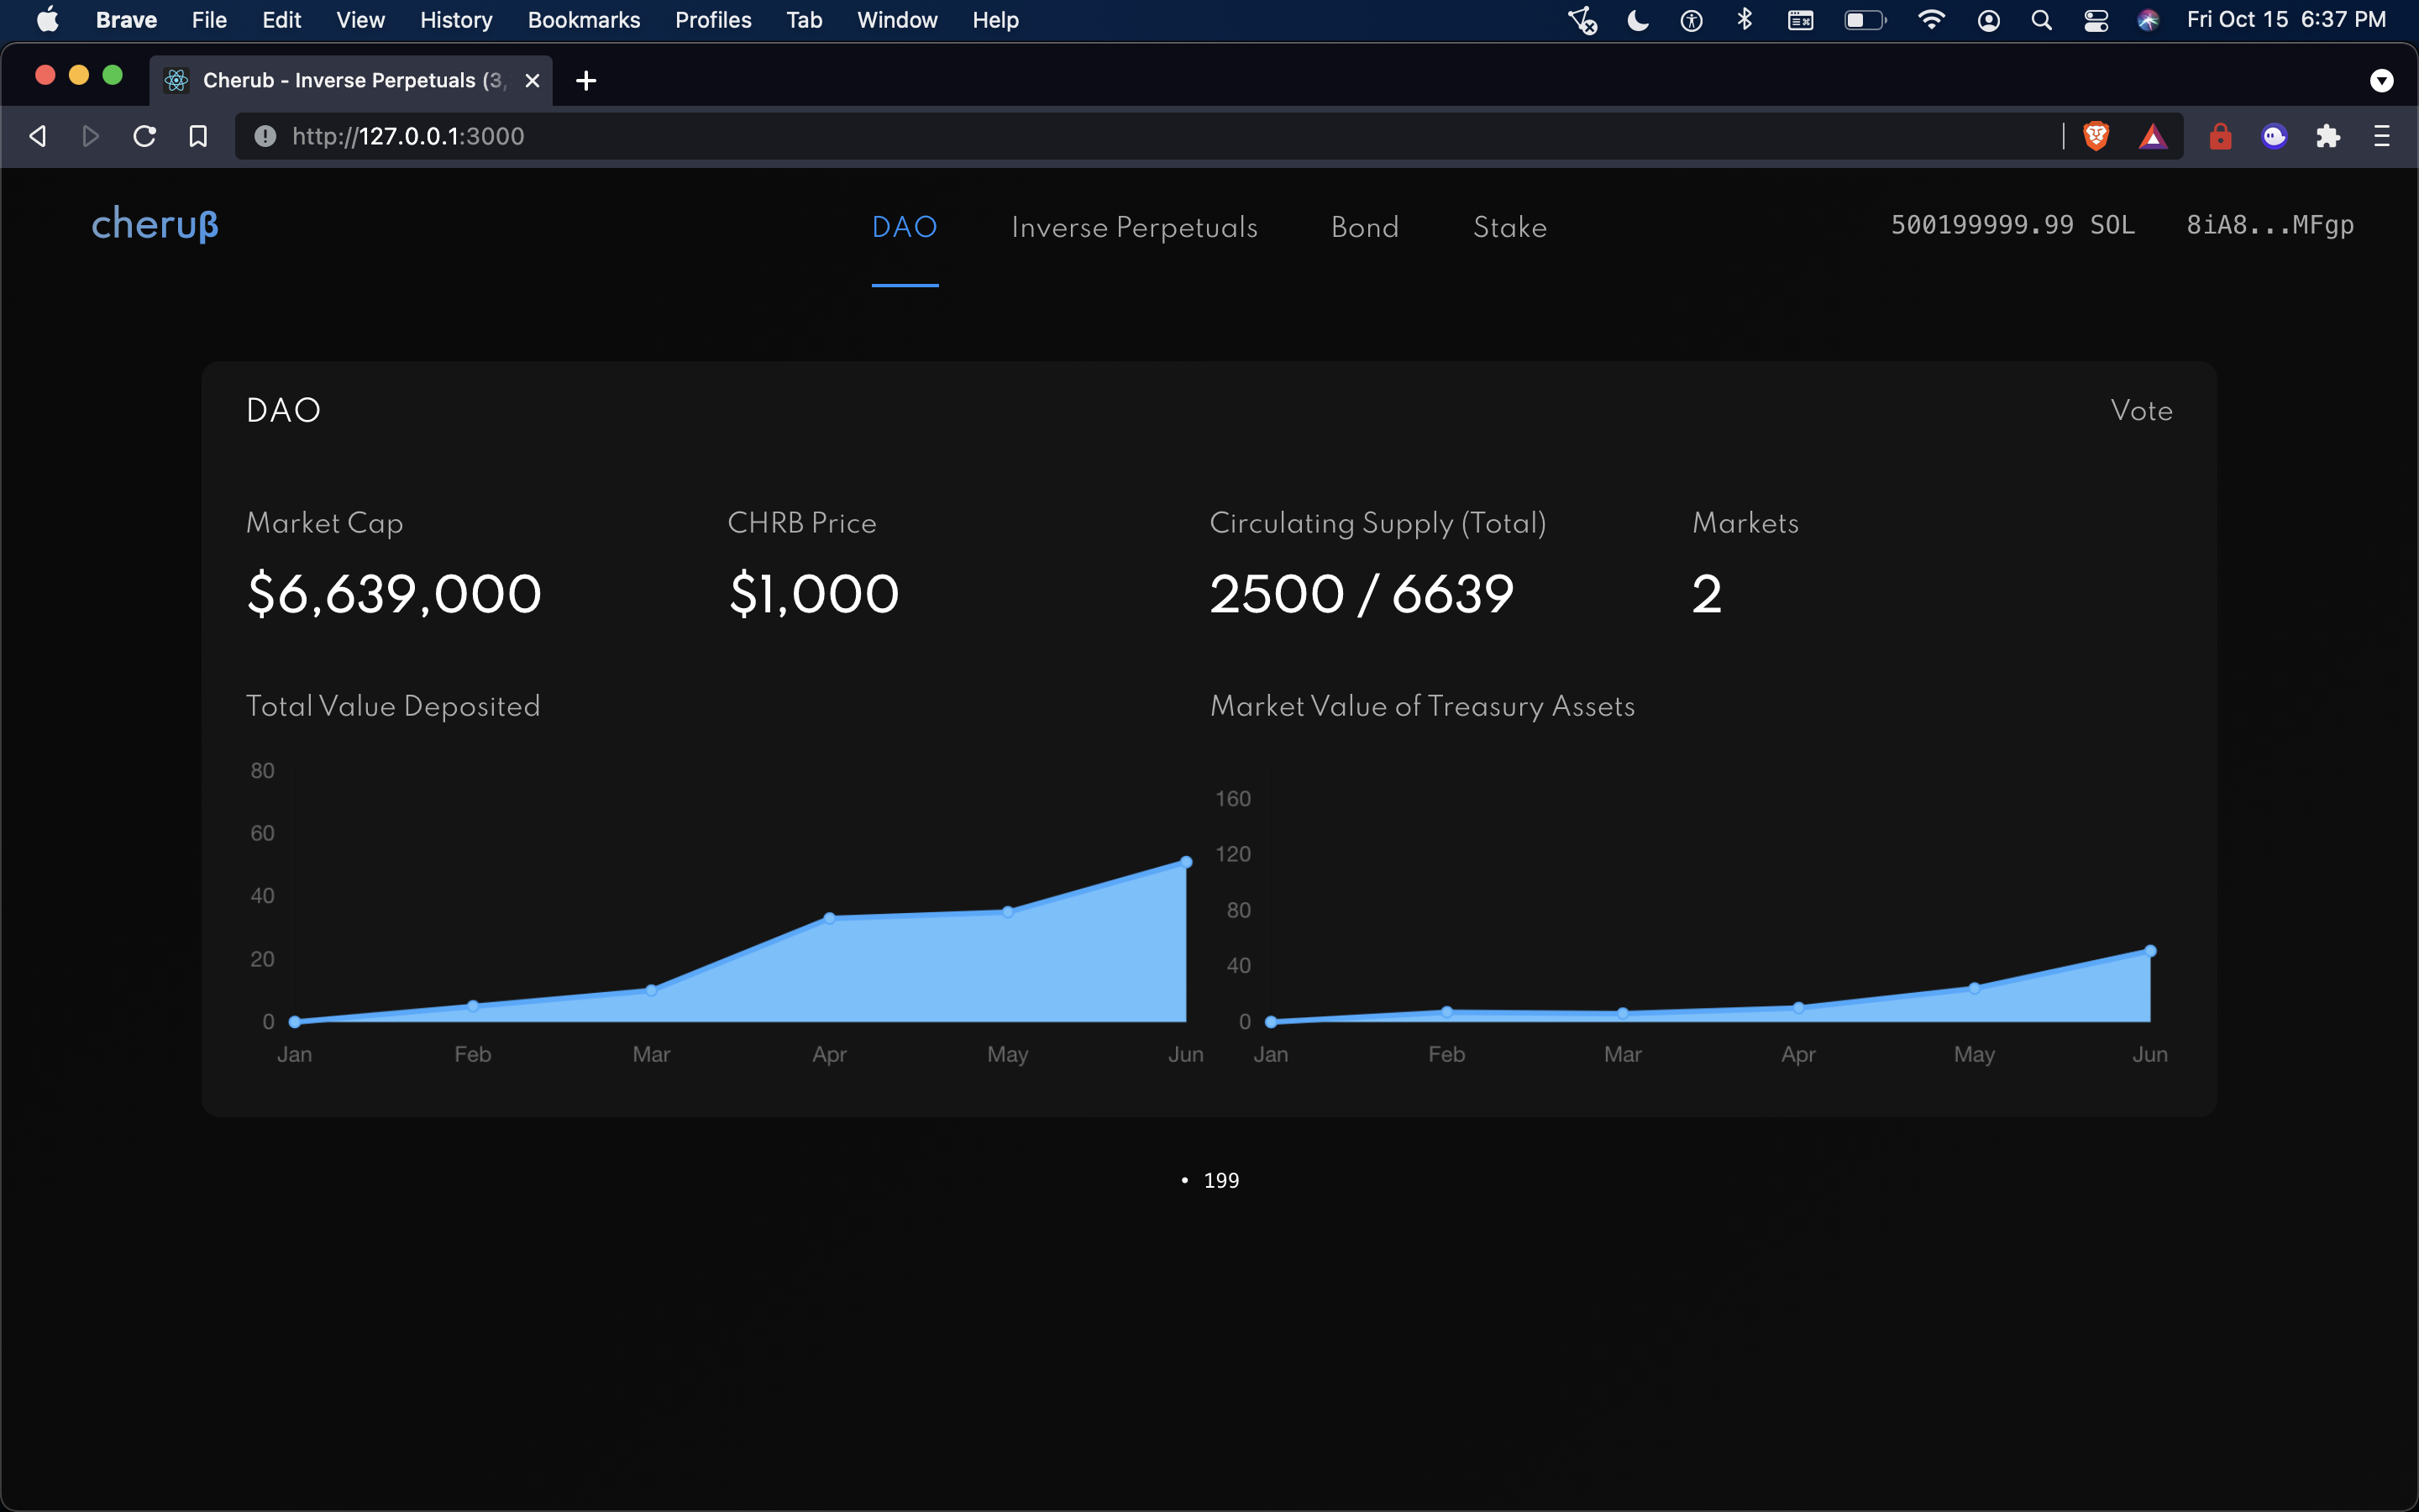The image size is (2419, 1512).
Task: Open the Bookmarks menu
Action: click(x=583, y=20)
